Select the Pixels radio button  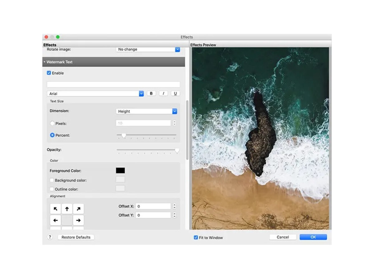tap(52, 124)
